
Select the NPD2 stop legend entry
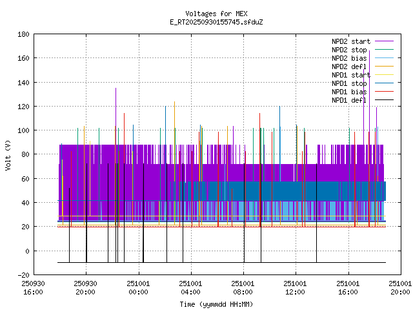coord(349,50)
